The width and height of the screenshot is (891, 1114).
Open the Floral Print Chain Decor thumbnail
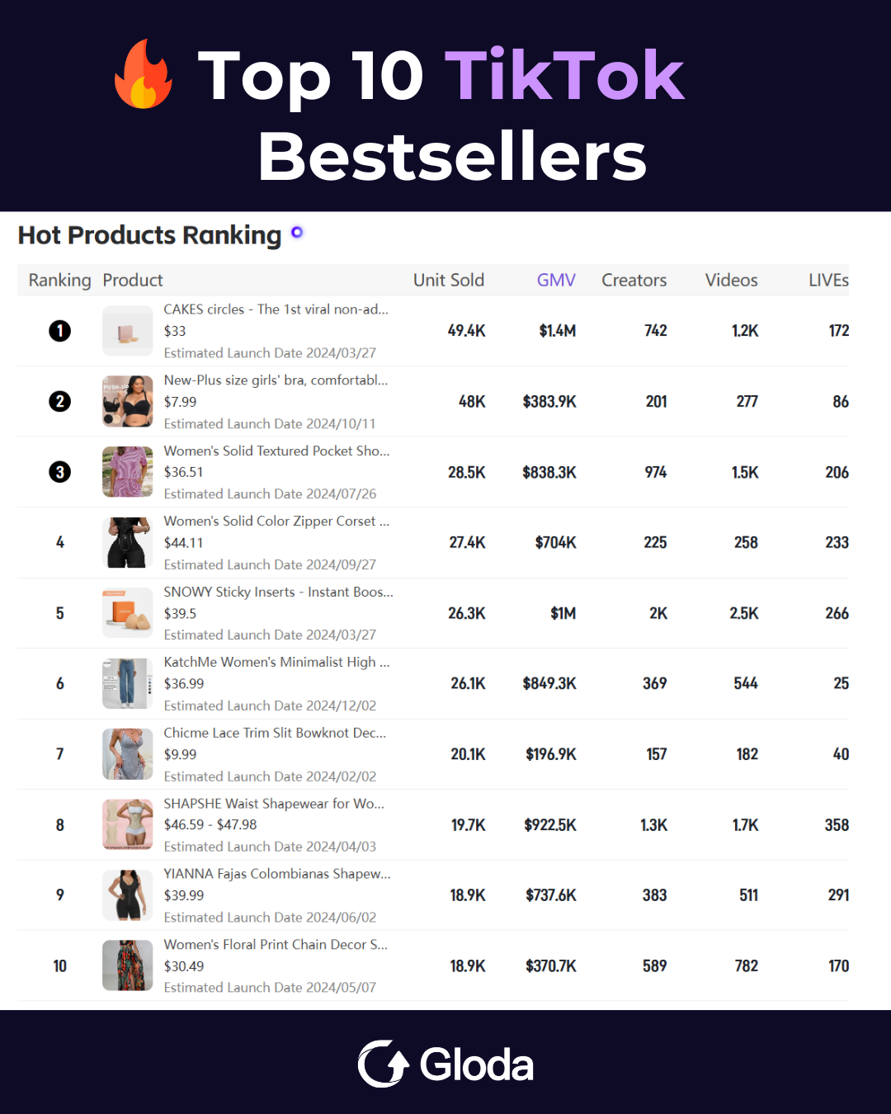point(128,965)
